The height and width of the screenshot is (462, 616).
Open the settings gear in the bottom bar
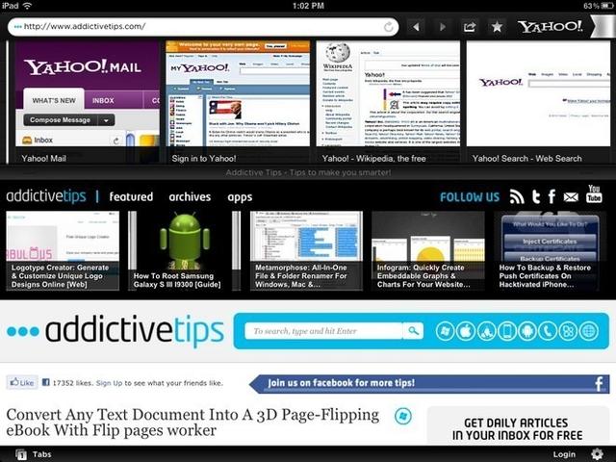(597, 454)
